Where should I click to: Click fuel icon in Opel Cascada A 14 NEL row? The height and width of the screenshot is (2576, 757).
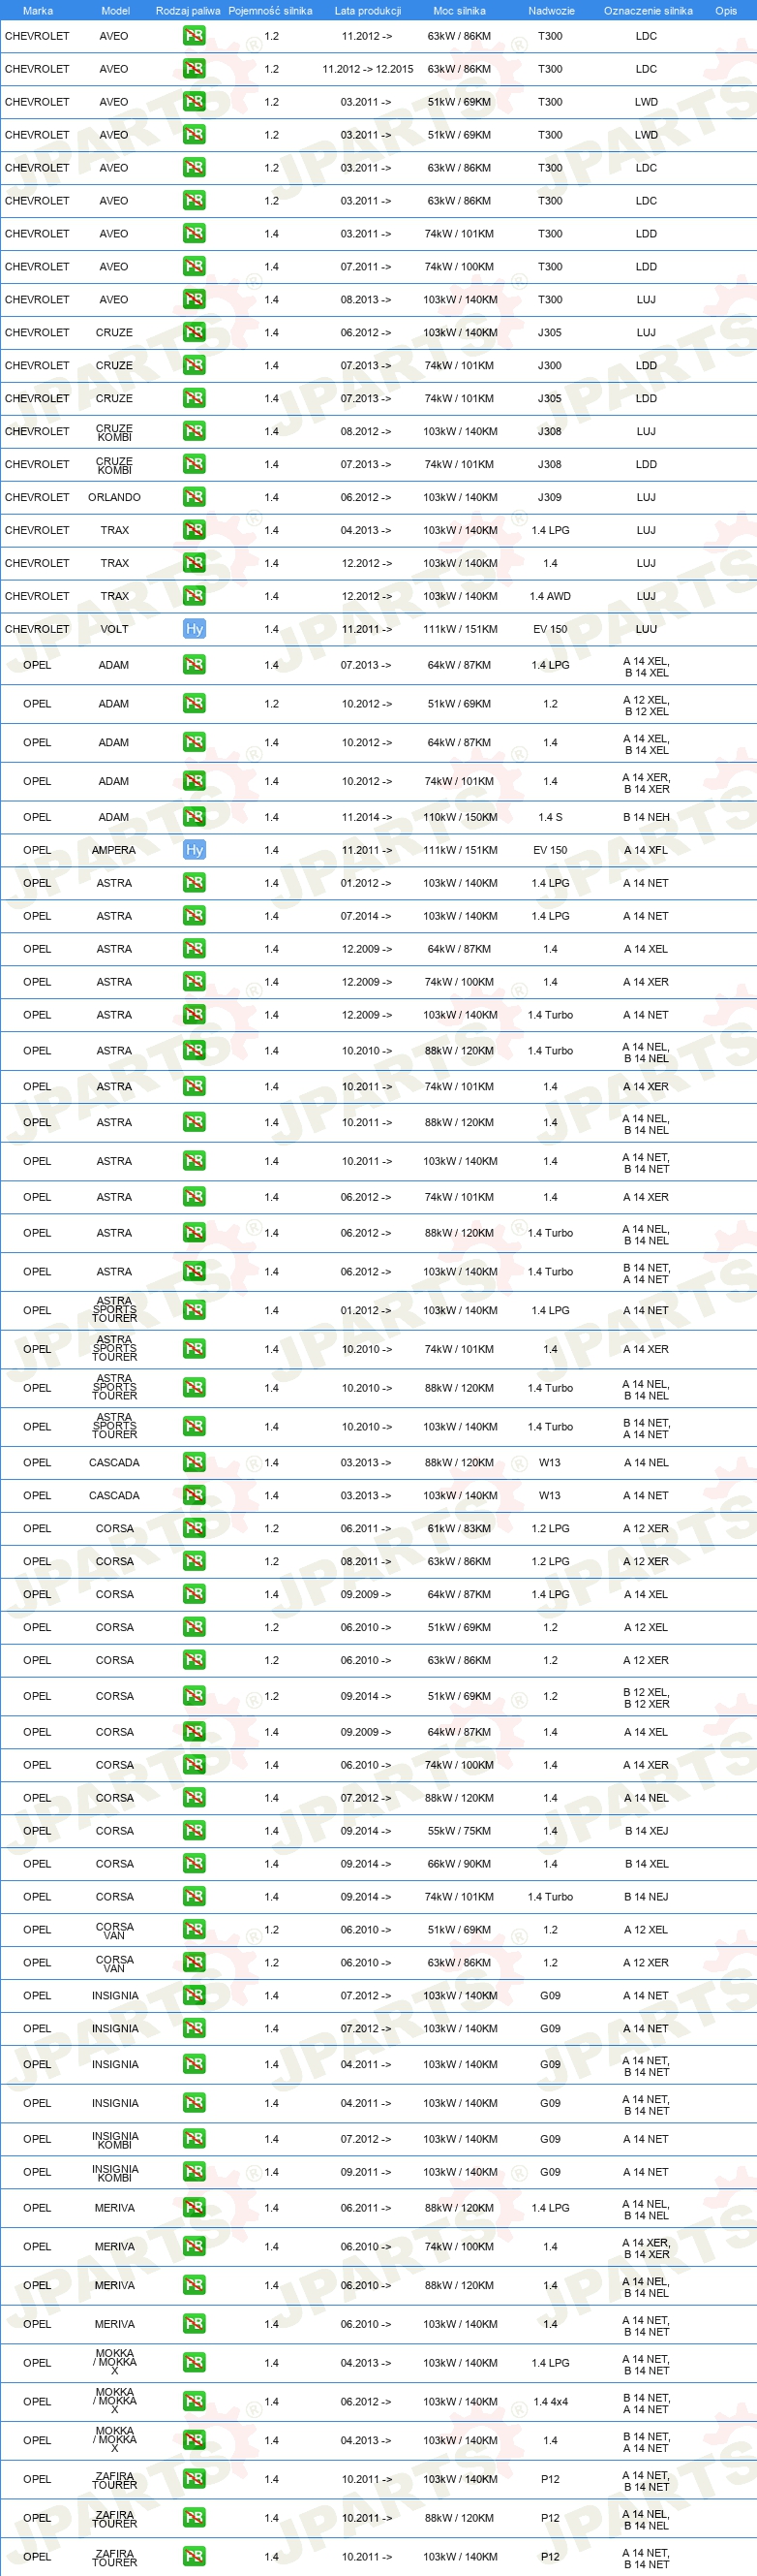[x=194, y=1463]
